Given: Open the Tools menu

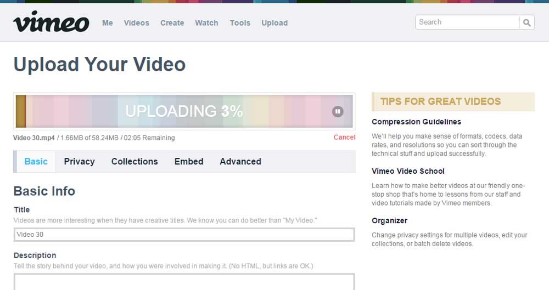Looking at the screenshot, I should (240, 23).
